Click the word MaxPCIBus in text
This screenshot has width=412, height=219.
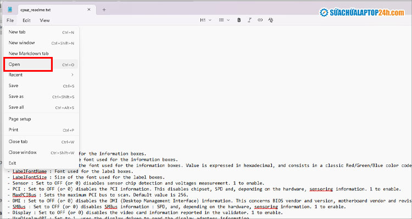24,195
